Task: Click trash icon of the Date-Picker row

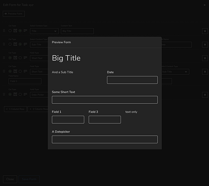Action: click(x=205, y=95)
